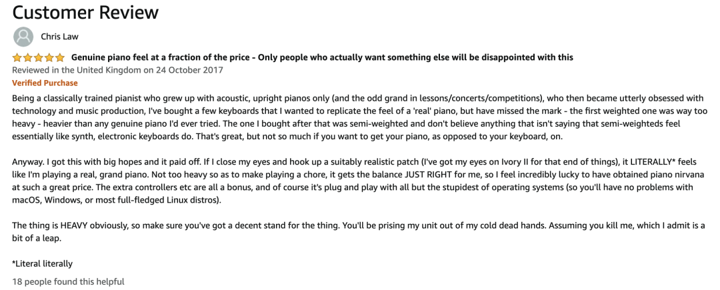720x290 pixels.
Task: Click Chris Law's profile avatar icon
Action: click(x=23, y=37)
